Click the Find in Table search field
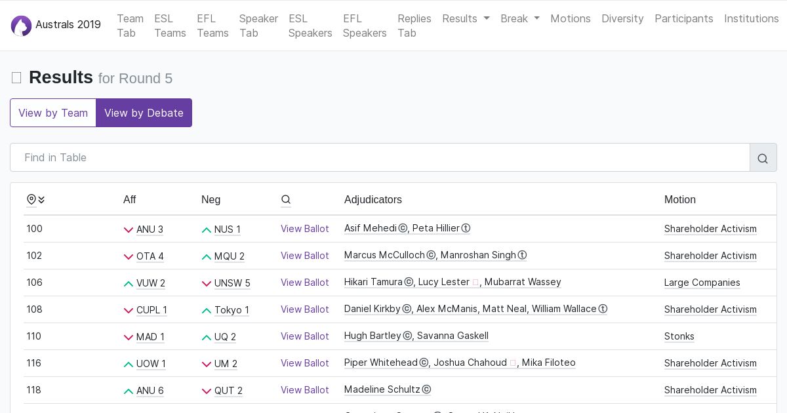This screenshot has width=787, height=413. [380, 158]
